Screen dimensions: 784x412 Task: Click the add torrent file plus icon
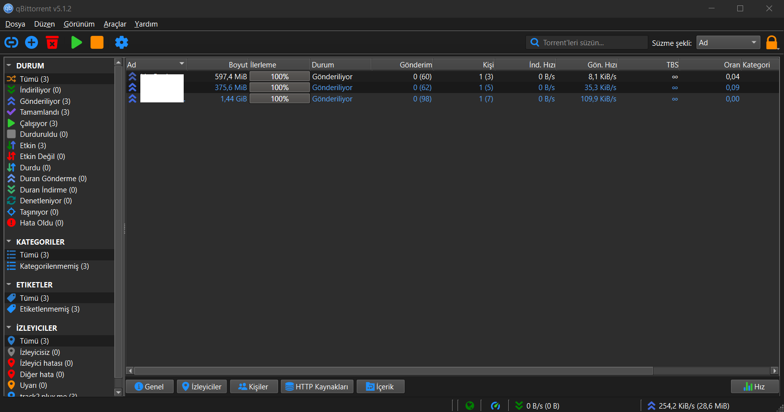tap(32, 43)
